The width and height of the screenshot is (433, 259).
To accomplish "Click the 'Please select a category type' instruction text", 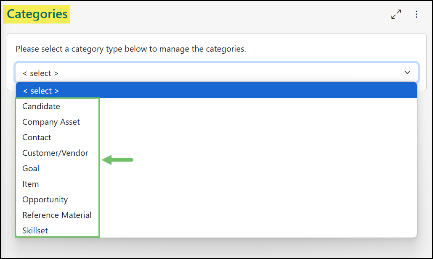I will pyautogui.click(x=130, y=49).
